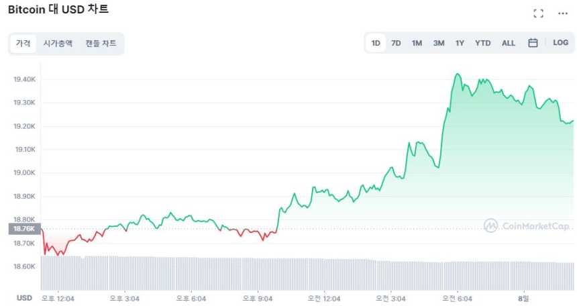Select the 7D time range

(x=396, y=43)
